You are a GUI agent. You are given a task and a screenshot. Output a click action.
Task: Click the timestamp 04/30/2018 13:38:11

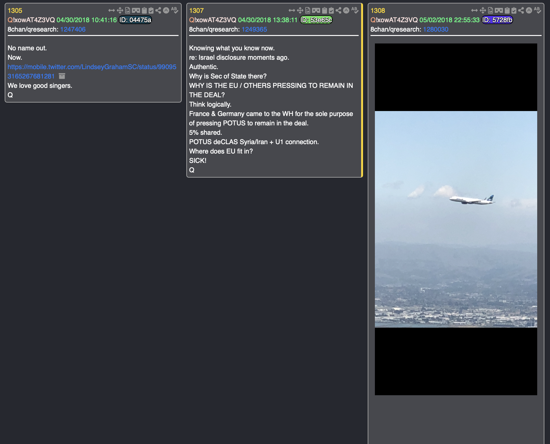tap(268, 20)
